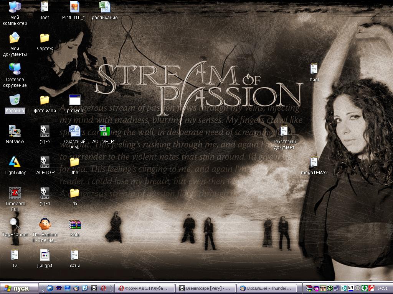The image size is (393, 294).
Task: Click the пуск Start button
Action: click(x=20, y=288)
